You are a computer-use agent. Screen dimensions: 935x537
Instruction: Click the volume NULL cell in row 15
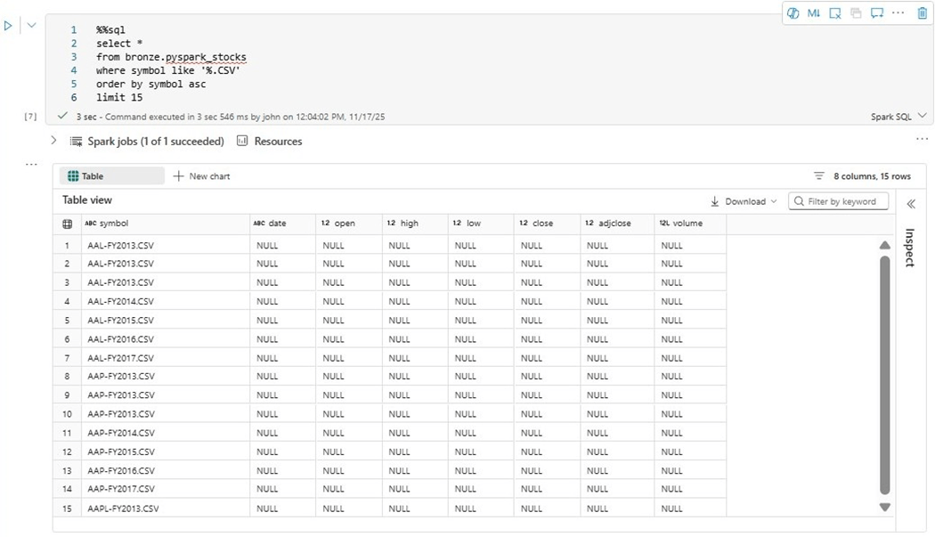click(x=690, y=509)
